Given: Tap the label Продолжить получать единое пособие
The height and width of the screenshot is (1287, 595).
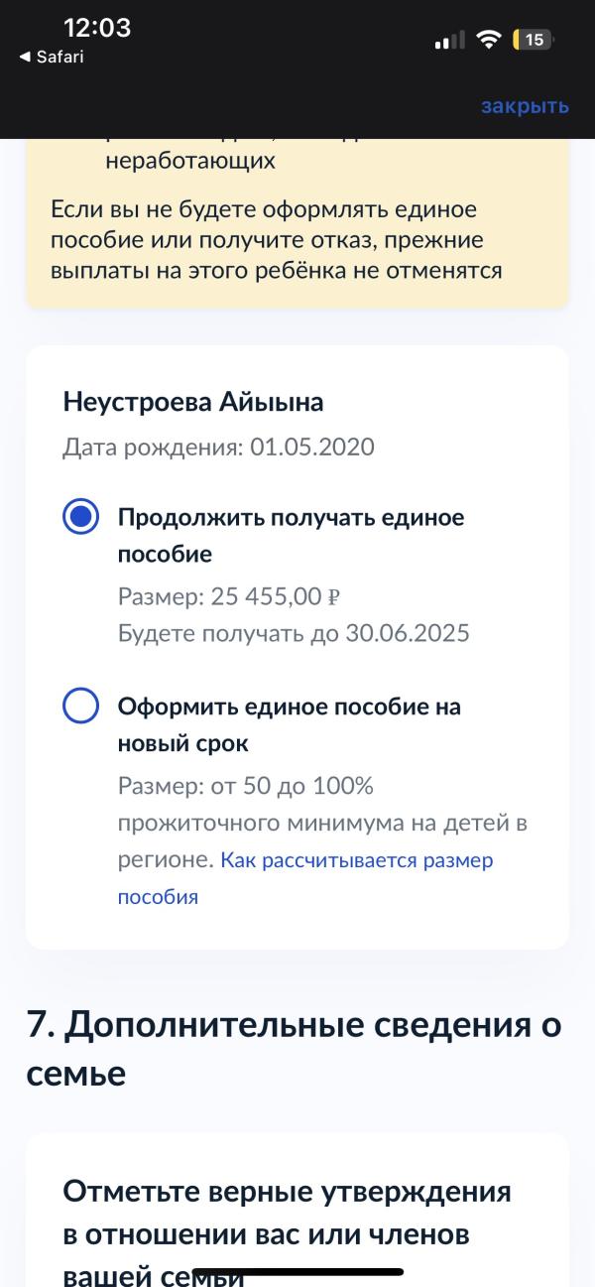Looking at the screenshot, I should coord(292,536).
